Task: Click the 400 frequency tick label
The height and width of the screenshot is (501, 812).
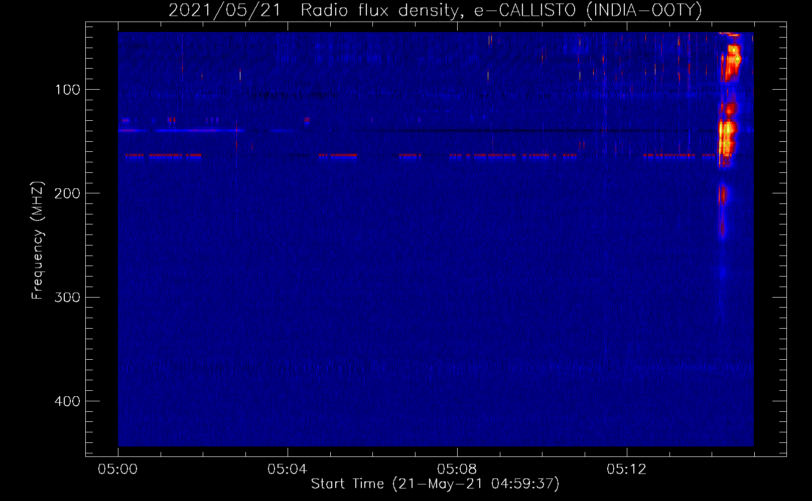Action: click(x=68, y=401)
